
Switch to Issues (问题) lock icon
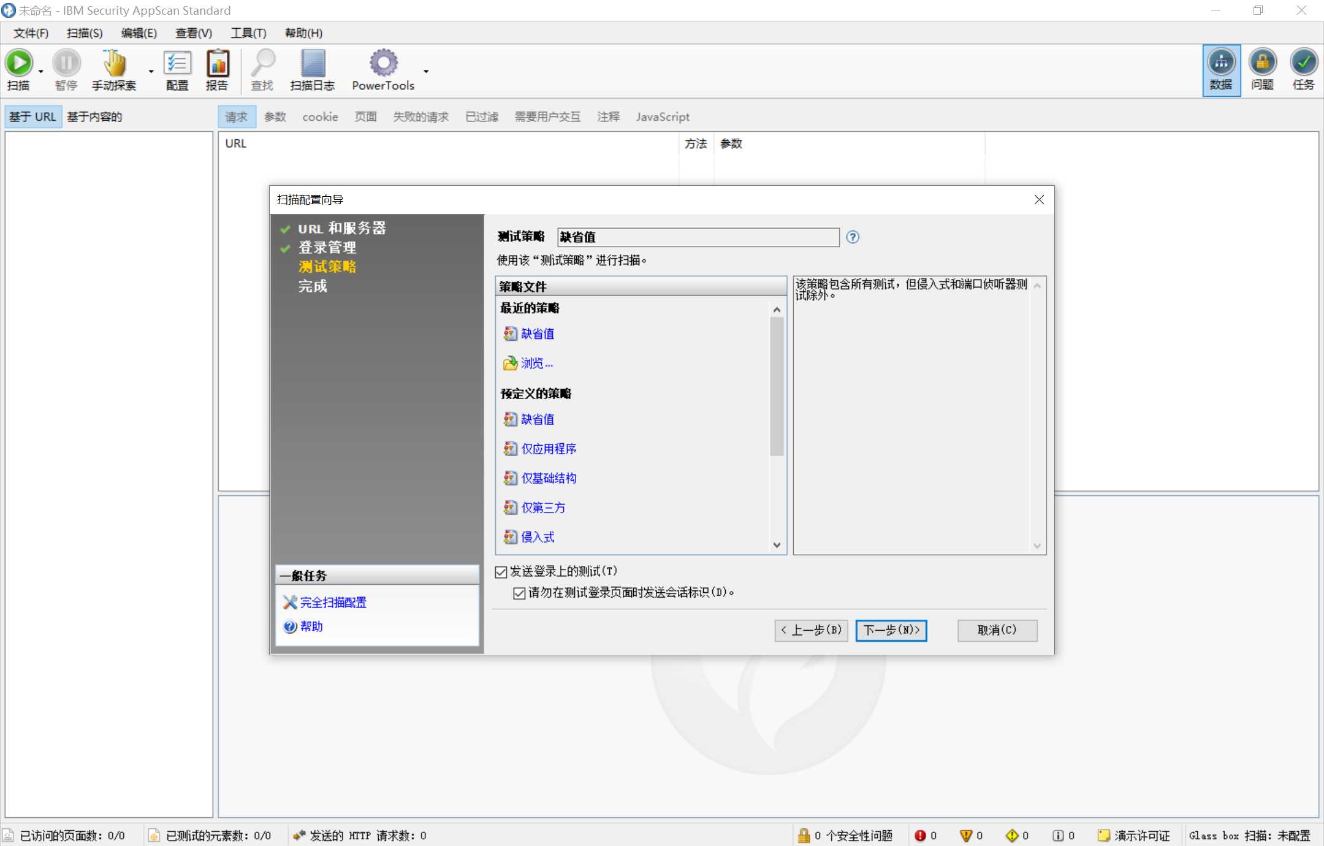tap(1263, 63)
